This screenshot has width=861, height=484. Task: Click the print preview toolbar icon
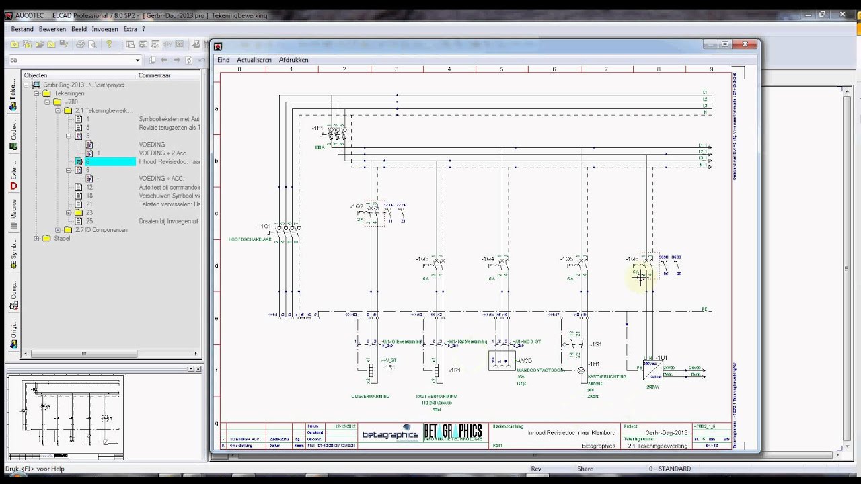point(93,44)
